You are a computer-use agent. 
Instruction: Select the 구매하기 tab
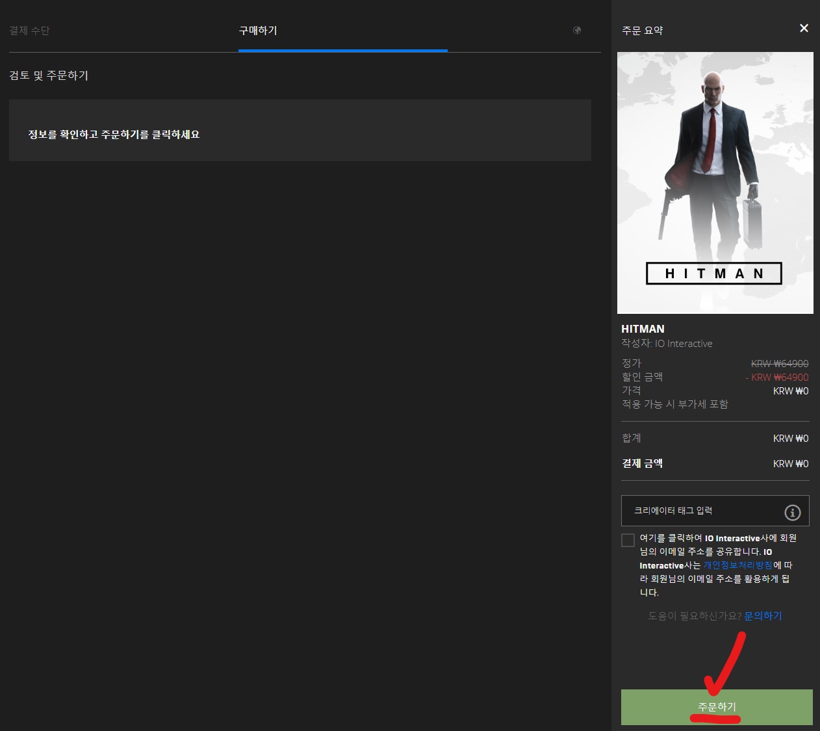[258, 31]
